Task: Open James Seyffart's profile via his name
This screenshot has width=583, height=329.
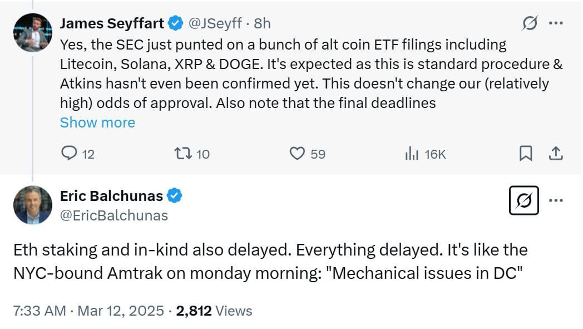Action: [112, 23]
